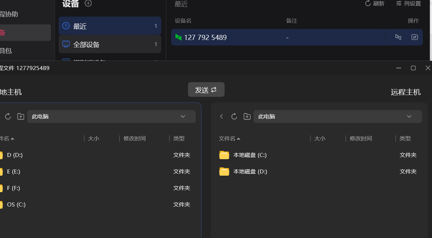Create new folder on local host
This screenshot has width=432, height=238.
click(x=21, y=117)
